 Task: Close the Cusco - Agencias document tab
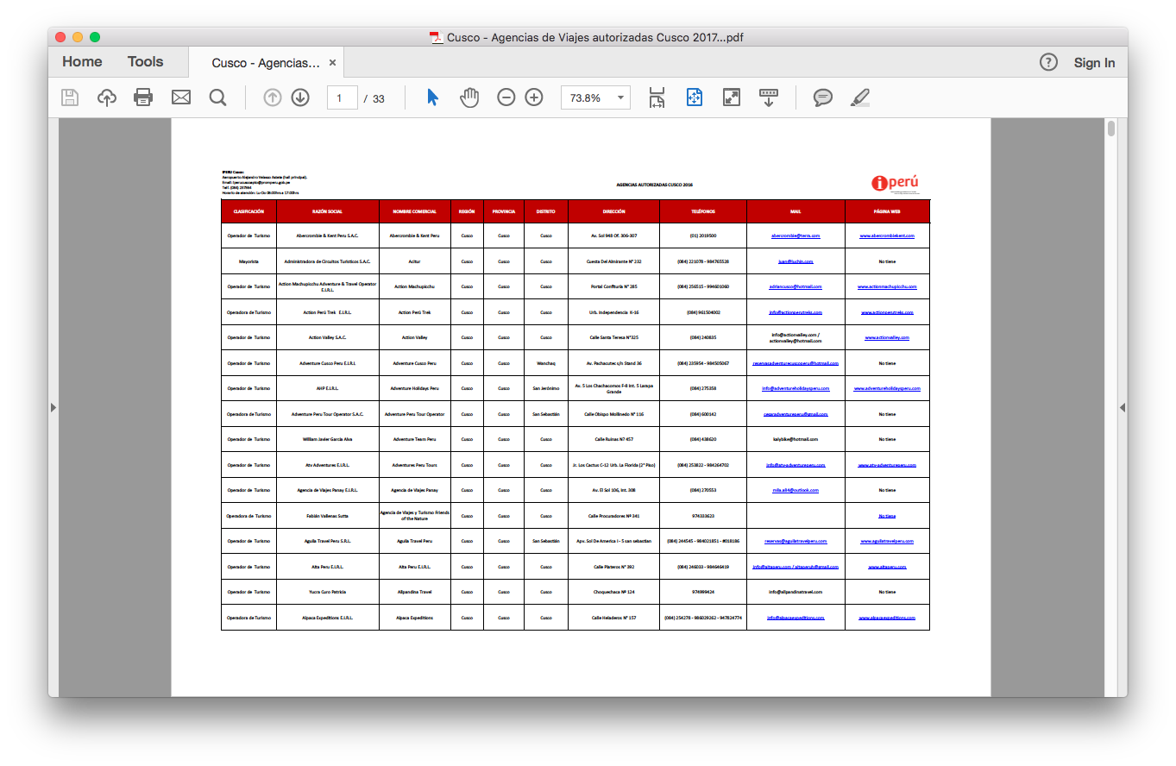pyautogui.click(x=332, y=63)
